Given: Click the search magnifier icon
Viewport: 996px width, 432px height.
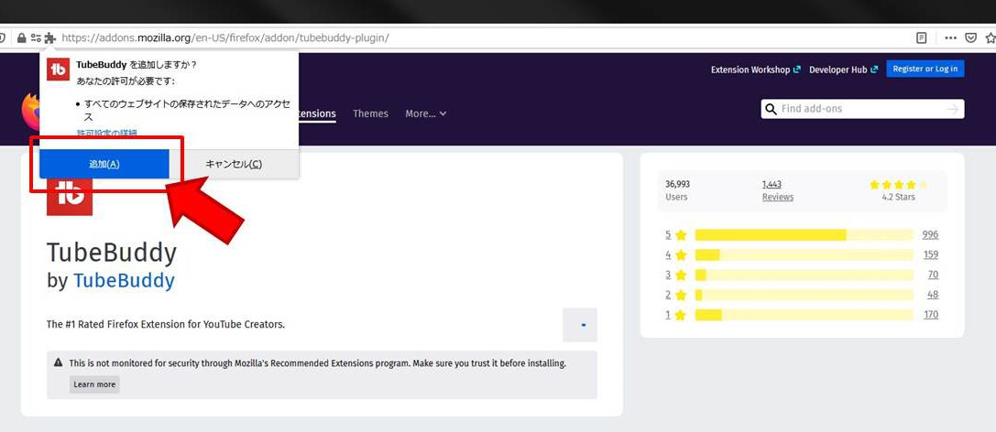Looking at the screenshot, I should click(772, 109).
